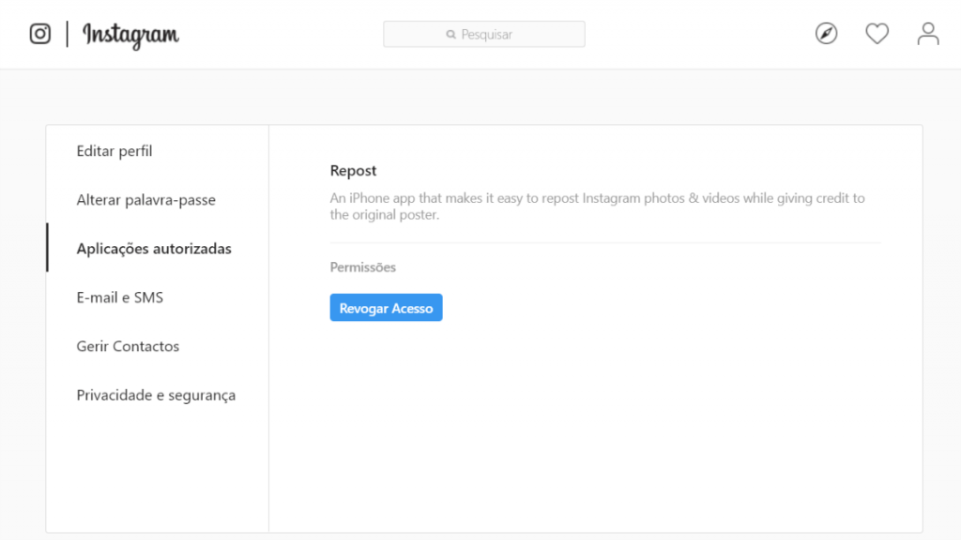961x540 pixels.
Task: Click the active marker beside Aplicações autorizadas
Action: click(47, 248)
